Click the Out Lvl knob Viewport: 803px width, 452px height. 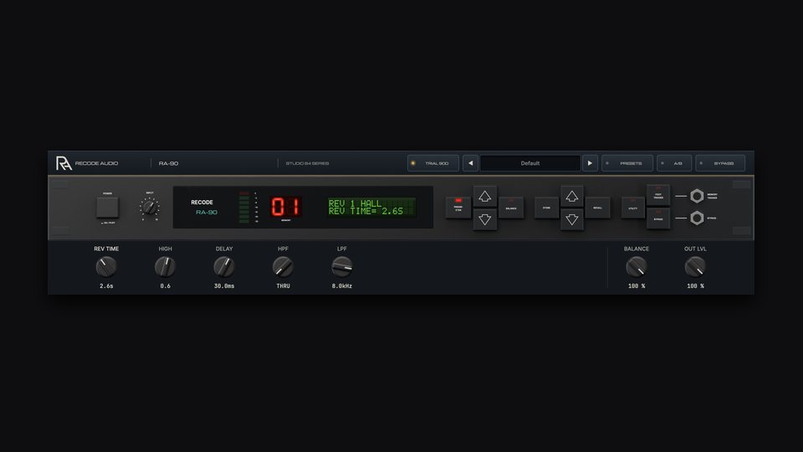coord(695,266)
